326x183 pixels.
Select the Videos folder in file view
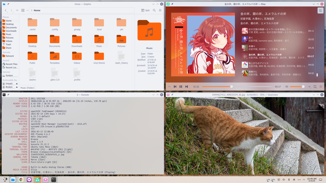[77, 58]
